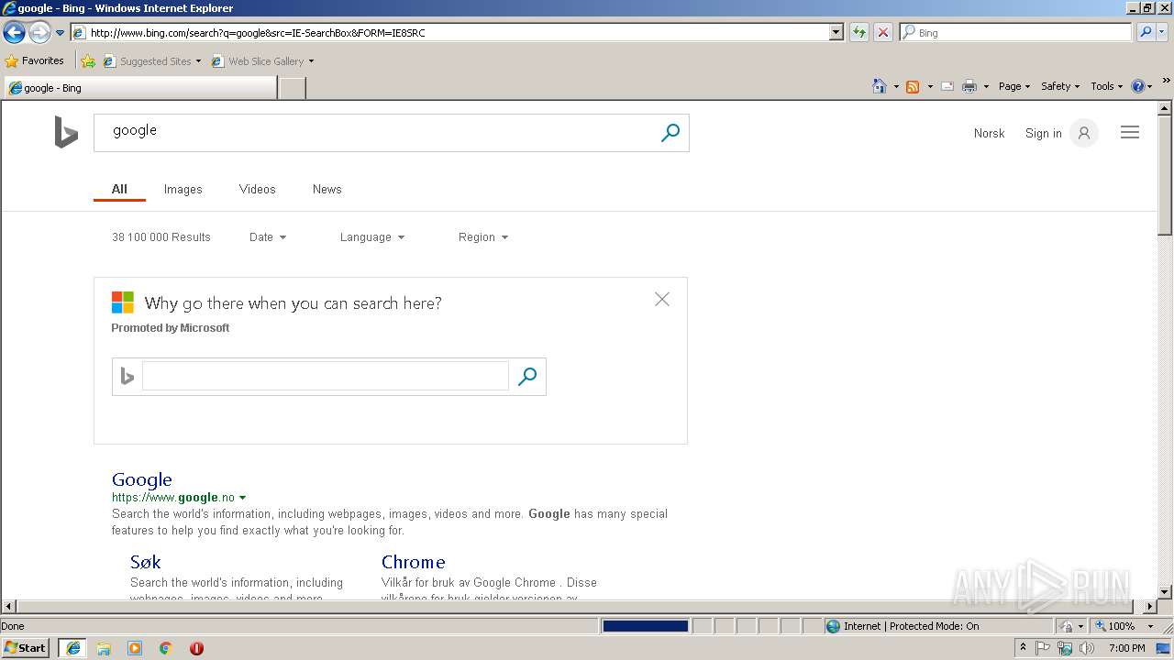1174x660 pixels.
Task: Open the Søk sublink
Action: [x=146, y=562]
